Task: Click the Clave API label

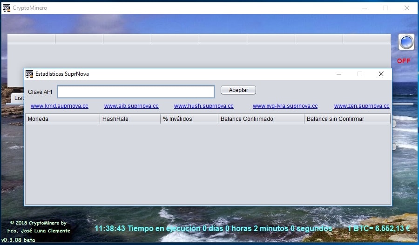Action: 40,92
